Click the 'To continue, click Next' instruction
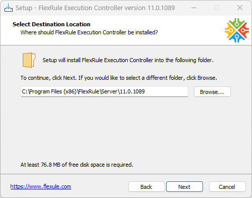Image resolution: width=252 pixels, height=198 pixels. 119,78
